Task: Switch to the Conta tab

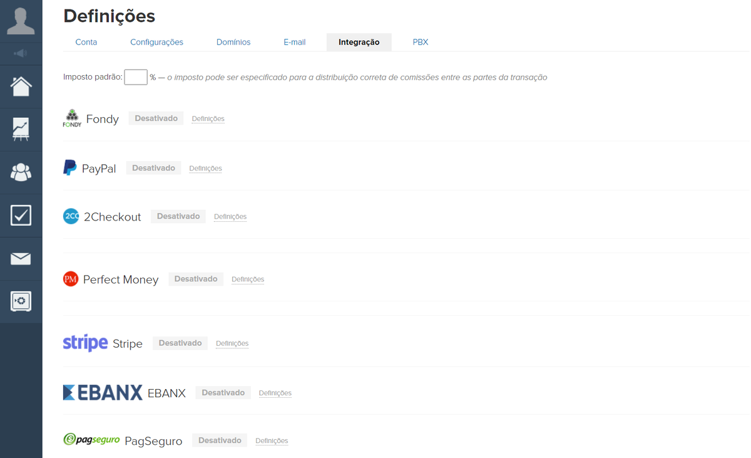Action: pos(86,42)
